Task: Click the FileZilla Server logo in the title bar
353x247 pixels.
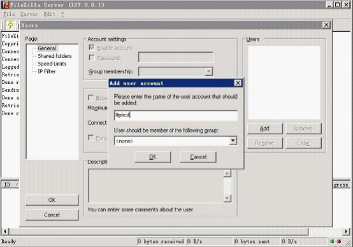Action: (5, 4)
